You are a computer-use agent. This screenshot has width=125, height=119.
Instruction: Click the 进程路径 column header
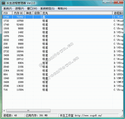118,13
